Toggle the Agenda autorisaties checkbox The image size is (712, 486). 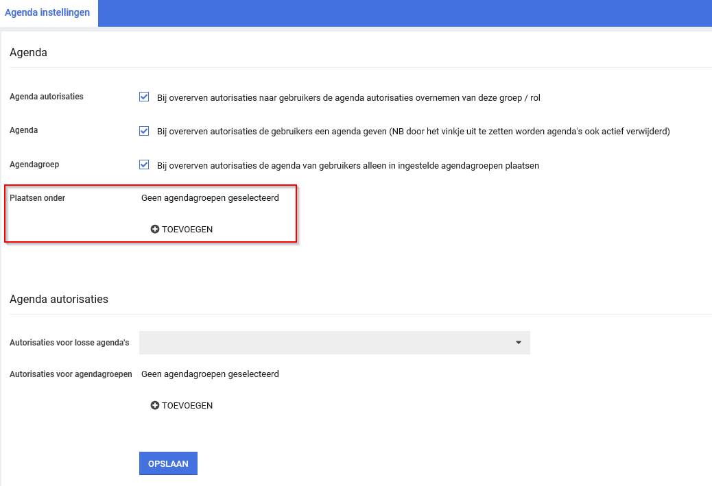tap(144, 97)
